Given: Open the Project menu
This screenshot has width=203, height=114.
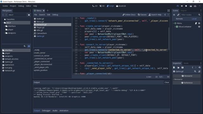Looking at the screenshot, I should [13, 6].
